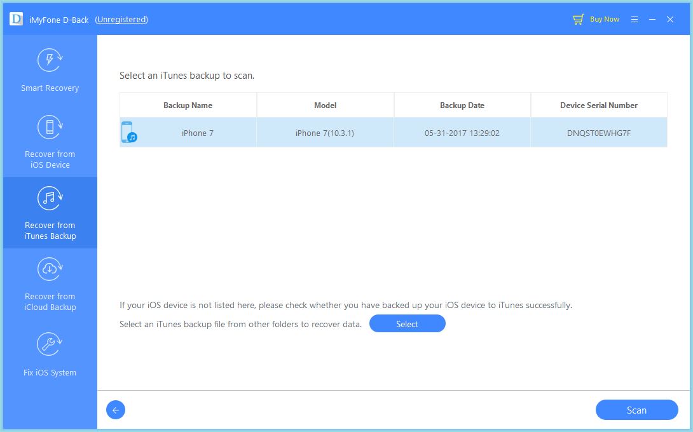This screenshot has height=432, width=693.
Task: Sort by the Backup Date column
Action: [x=462, y=105]
